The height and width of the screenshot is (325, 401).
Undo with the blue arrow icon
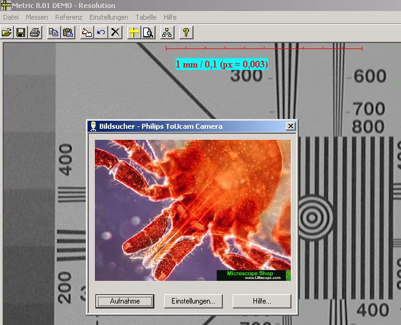click(x=101, y=32)
